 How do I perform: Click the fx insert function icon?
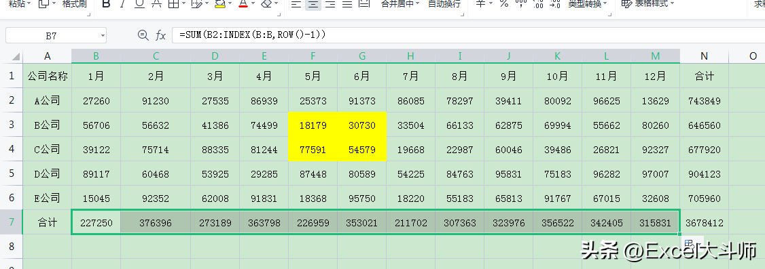coord(160,35)
